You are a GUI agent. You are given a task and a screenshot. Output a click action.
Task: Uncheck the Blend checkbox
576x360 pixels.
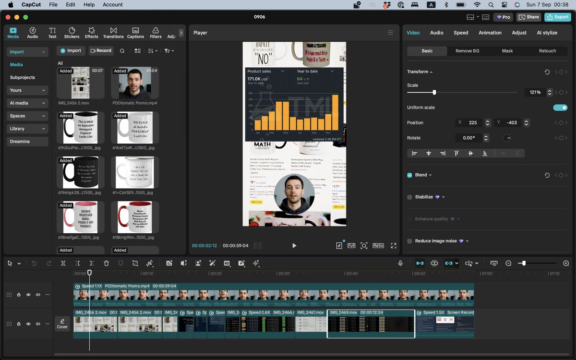pos(409,175)
